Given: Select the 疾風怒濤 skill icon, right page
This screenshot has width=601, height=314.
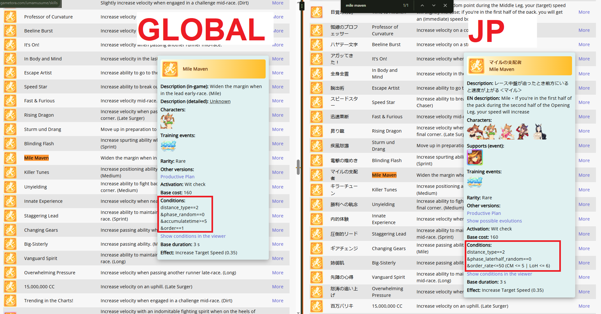Looking at the screenshot, I should pyautogui.click(x=317, y=146).
